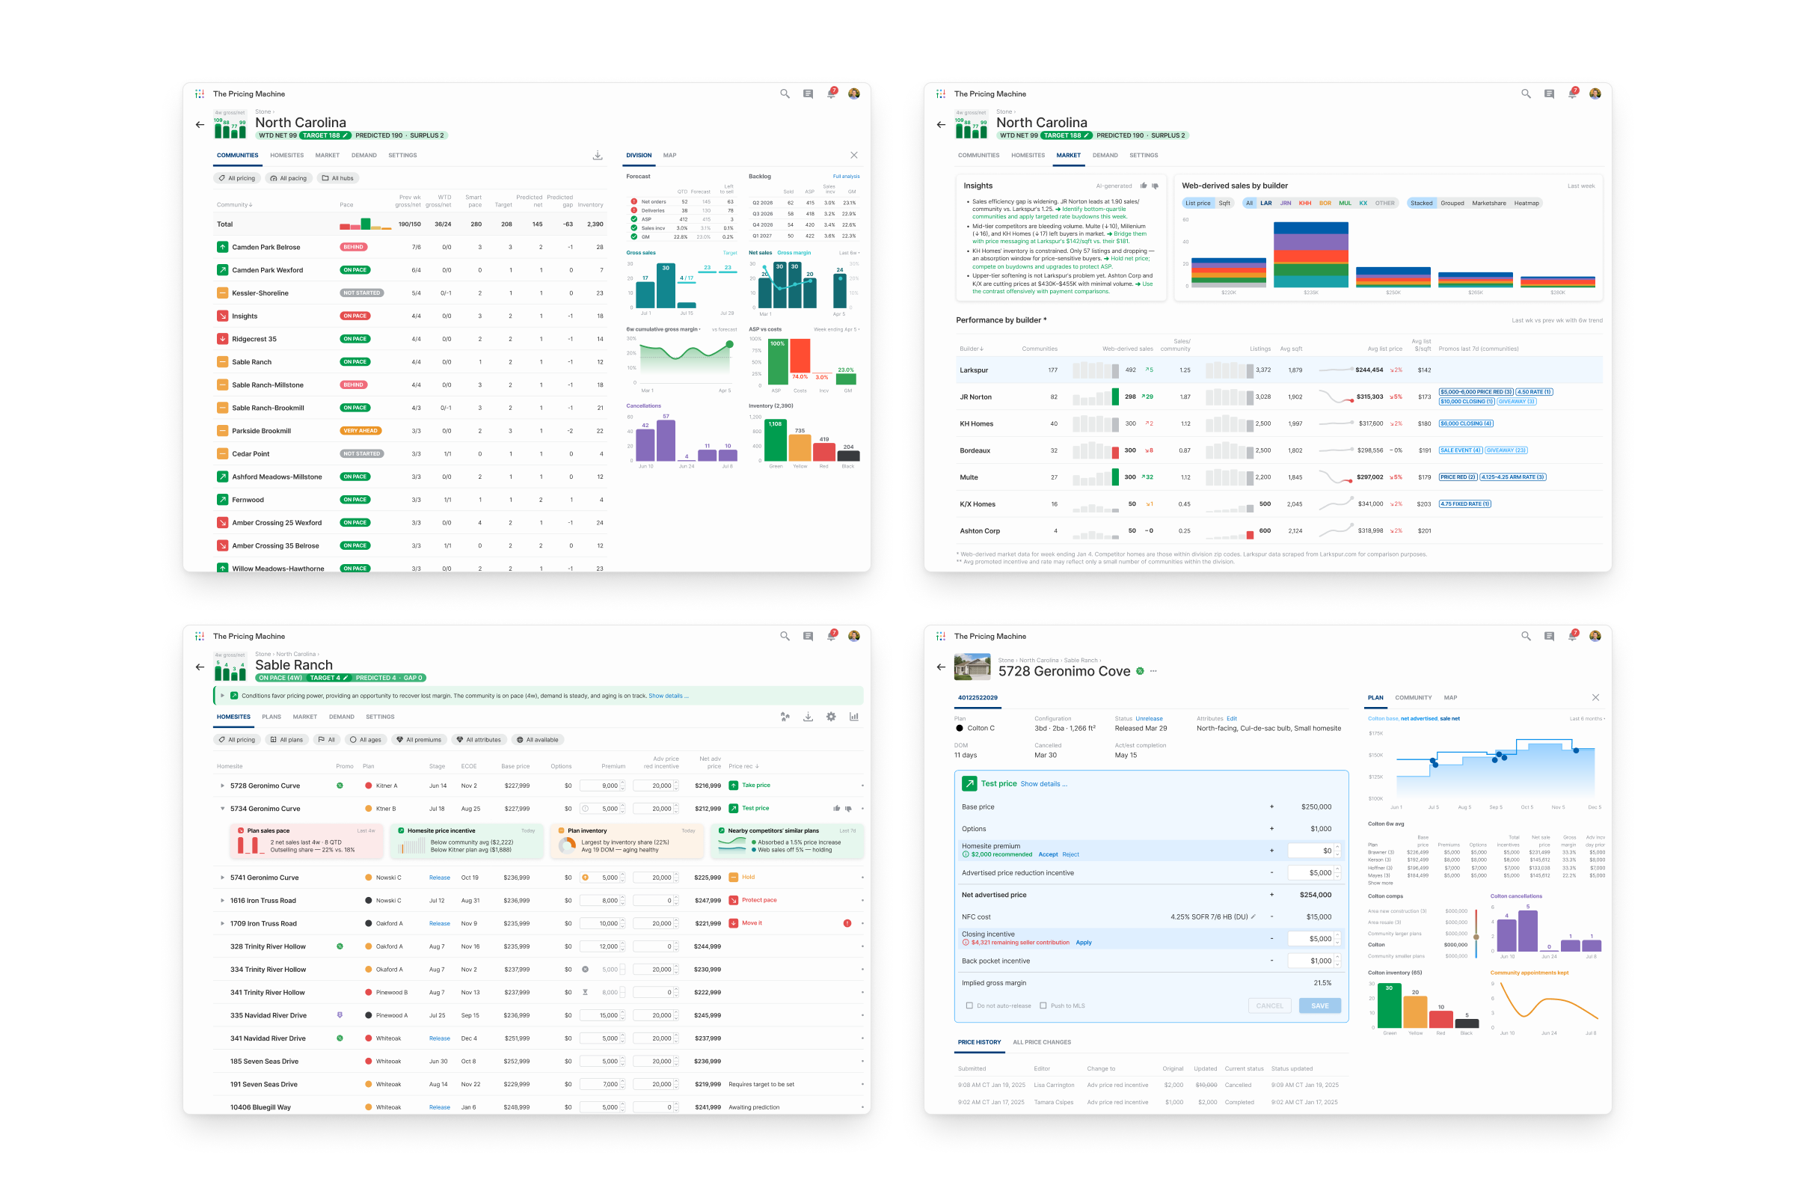Screen dimensions: 1795x1197
Task: Click the Colton comps slider marker
Action: pos(1476,937)
